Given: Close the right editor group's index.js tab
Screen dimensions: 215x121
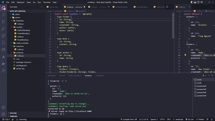Looking at the screenshot, I should coord(189,7).
